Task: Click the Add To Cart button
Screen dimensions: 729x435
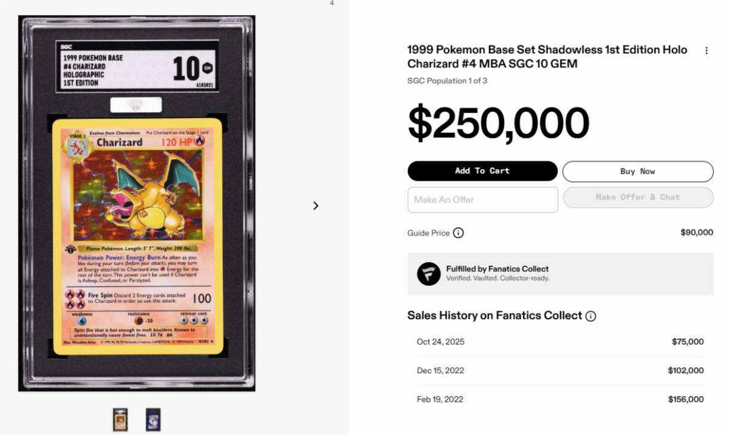Action: [x=482, y=171]
